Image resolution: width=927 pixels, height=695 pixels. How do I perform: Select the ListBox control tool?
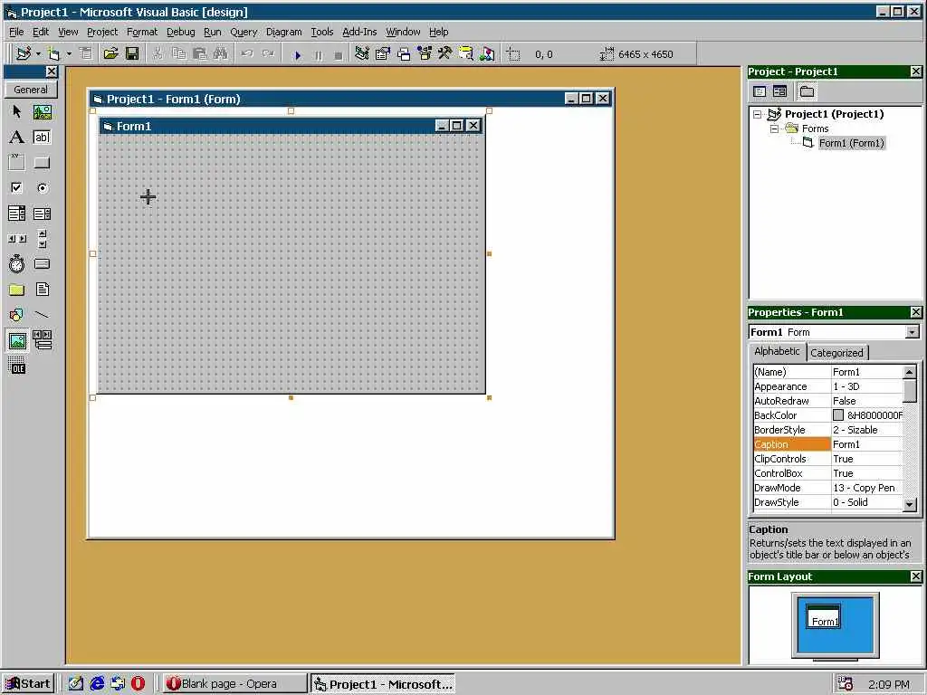42,214
